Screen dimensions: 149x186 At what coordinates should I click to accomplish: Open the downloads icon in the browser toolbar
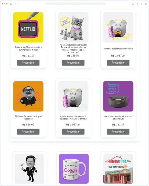click(x=133, y=4)
